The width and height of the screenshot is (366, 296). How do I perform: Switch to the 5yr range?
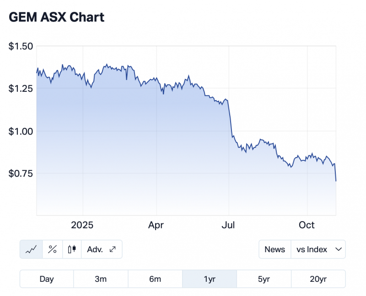(x=264, y=279)
